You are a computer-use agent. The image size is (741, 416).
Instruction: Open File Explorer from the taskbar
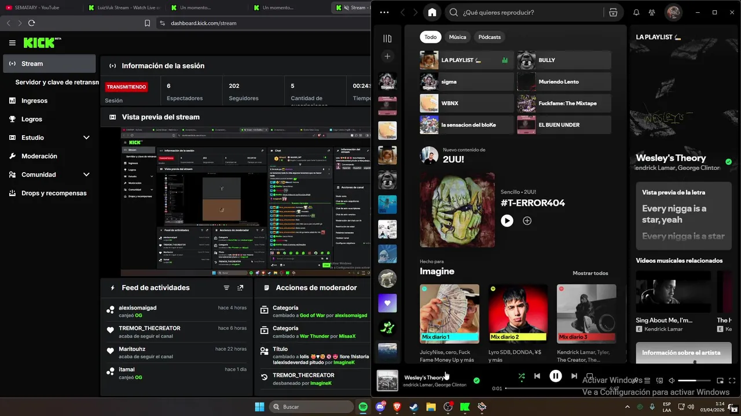431,407
